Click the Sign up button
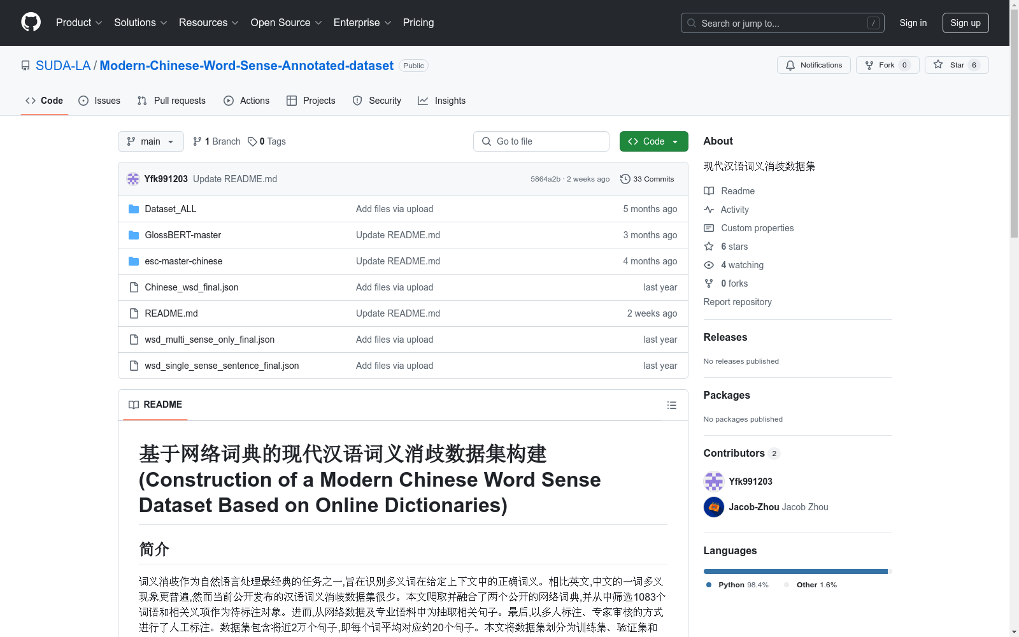Image resolution: width=1019 pixels, height=637 pixels. coord(966,23)
